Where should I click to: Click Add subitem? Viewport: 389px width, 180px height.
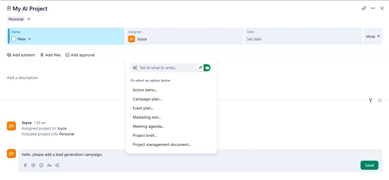click(21, 55)
